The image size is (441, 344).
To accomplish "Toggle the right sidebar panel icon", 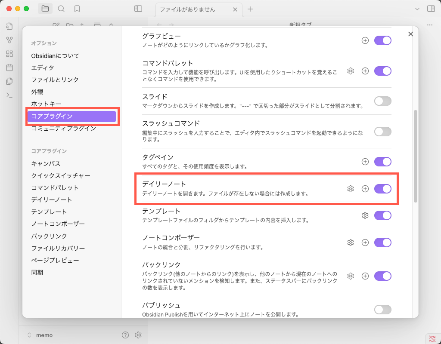I will tap(431, 9).
